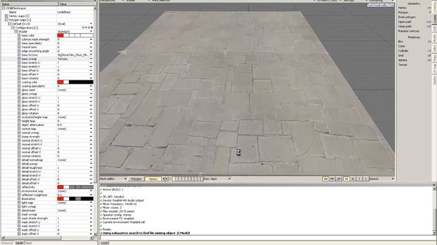This screenshot has width=437, height=245.
Task: Collapse the Configurations [1] node
Action: click(x=12, y=28)
